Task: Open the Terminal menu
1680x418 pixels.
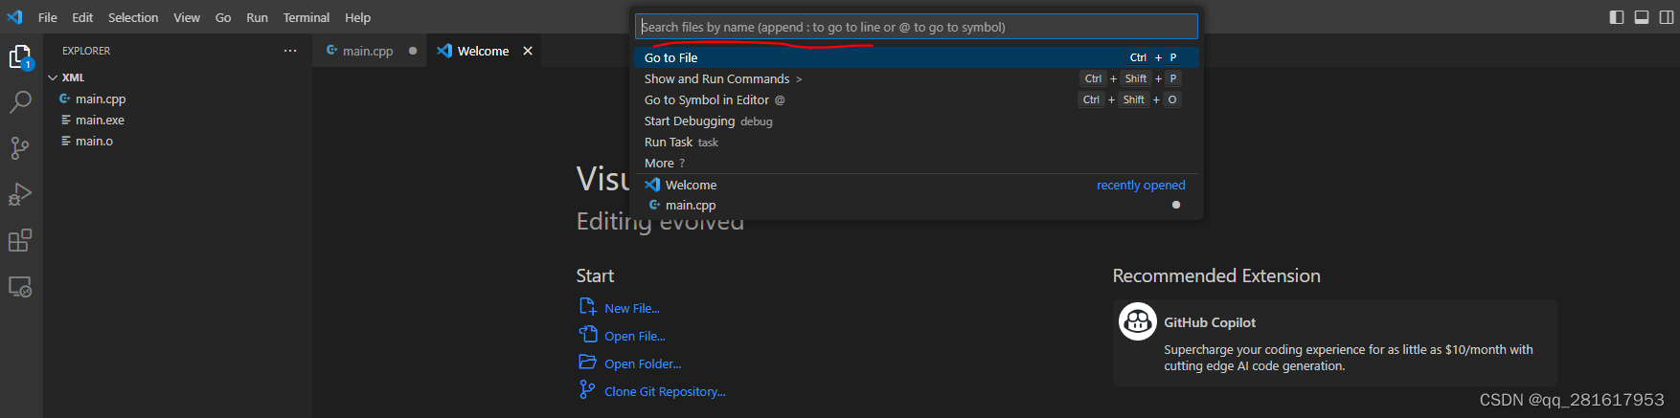Action: pyautogui.click(x=306, y=17)
